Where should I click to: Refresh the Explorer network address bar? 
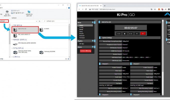[40, 21]
